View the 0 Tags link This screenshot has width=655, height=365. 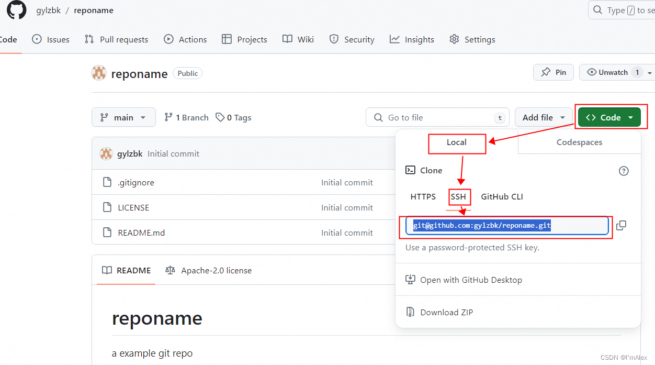click(x=233, y=117)
